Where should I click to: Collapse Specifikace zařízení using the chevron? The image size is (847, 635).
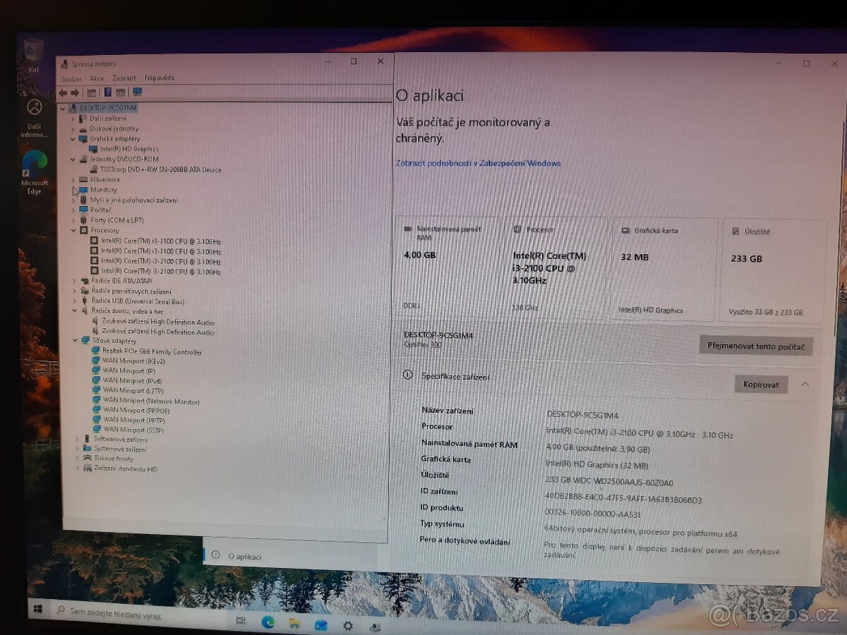pos(805,385)
